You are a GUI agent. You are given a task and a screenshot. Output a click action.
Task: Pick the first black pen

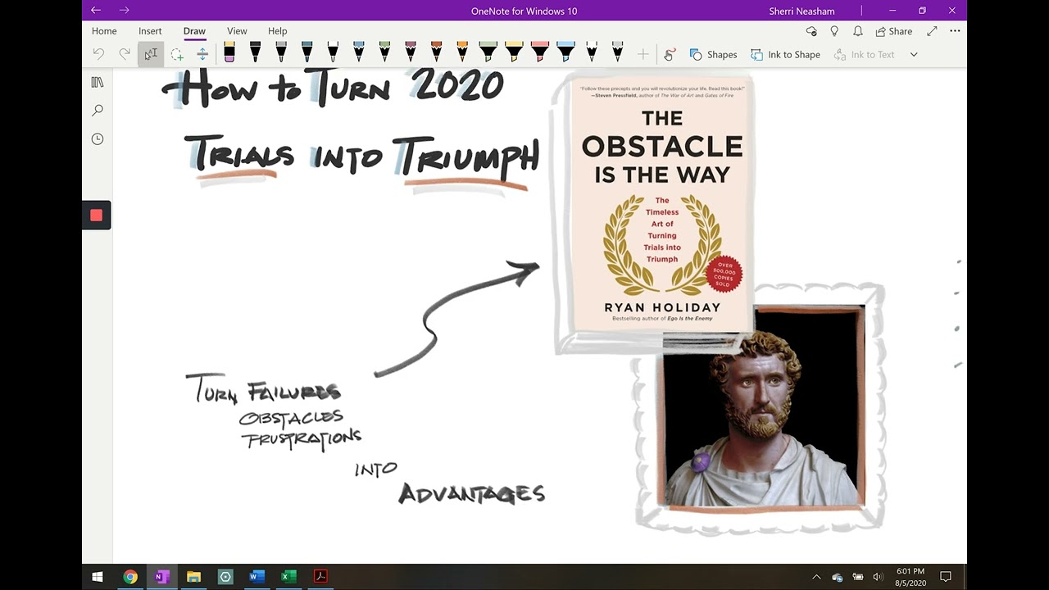pyautogui.click(x=255, y=52)
